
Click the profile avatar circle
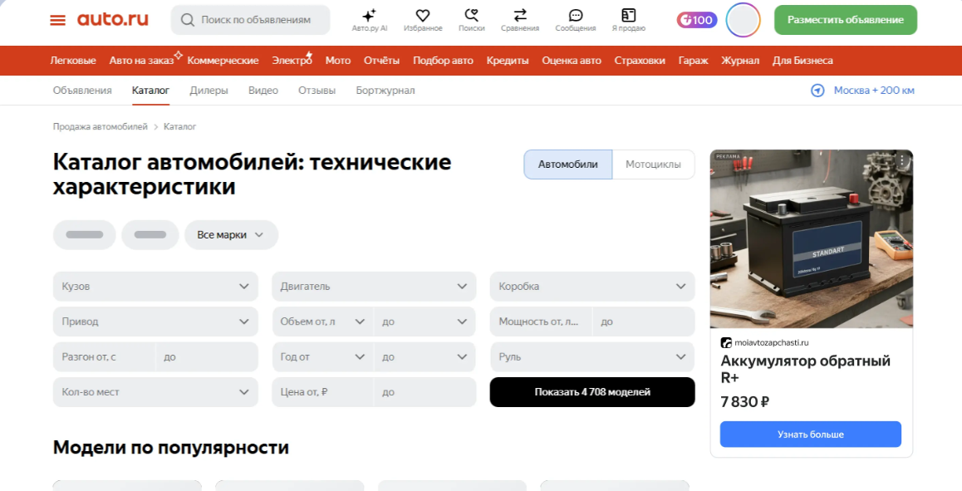(743, 20)
